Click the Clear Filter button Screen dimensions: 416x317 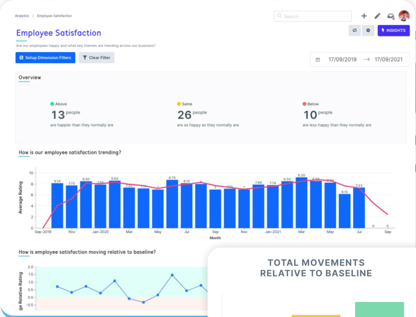tap(96, 58)
